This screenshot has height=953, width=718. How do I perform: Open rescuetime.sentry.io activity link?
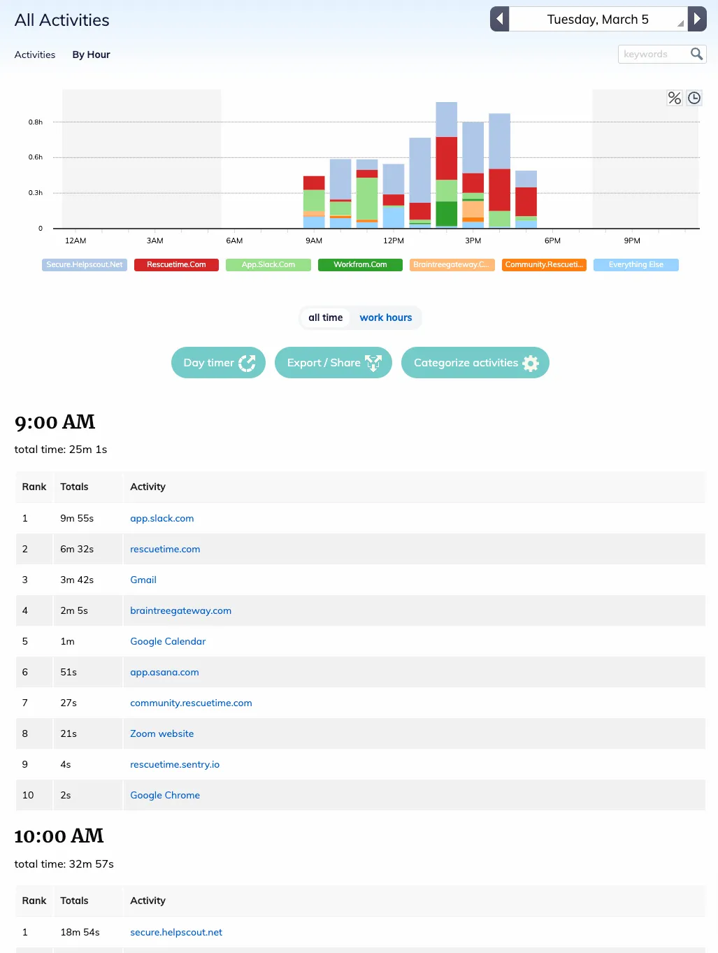coord(175,764)
